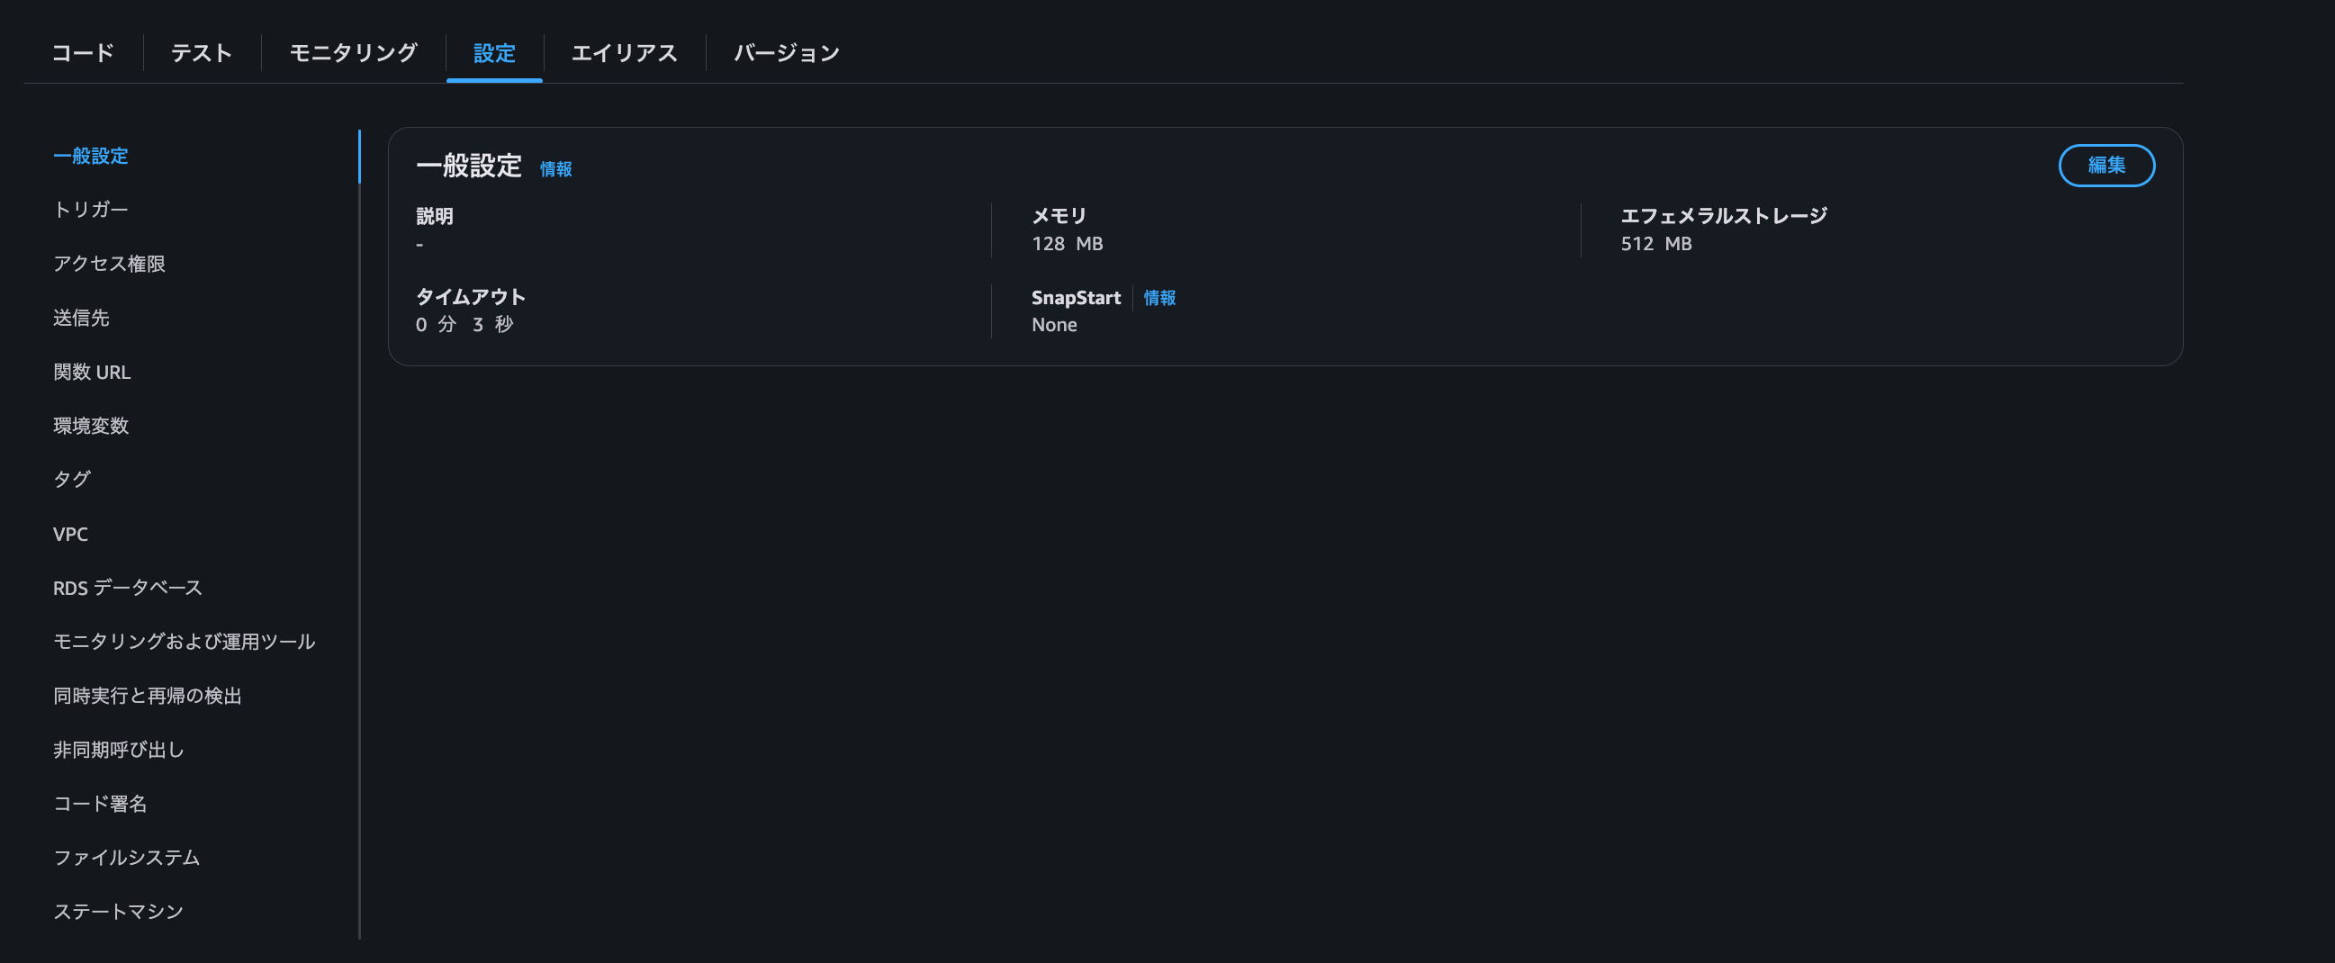Open the モニタリング tab
The width and height of the screenshot is (2335, 963).
coord(352,52)
